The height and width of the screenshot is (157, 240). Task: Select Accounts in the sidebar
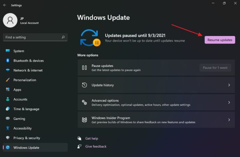[x=35, y=99]
